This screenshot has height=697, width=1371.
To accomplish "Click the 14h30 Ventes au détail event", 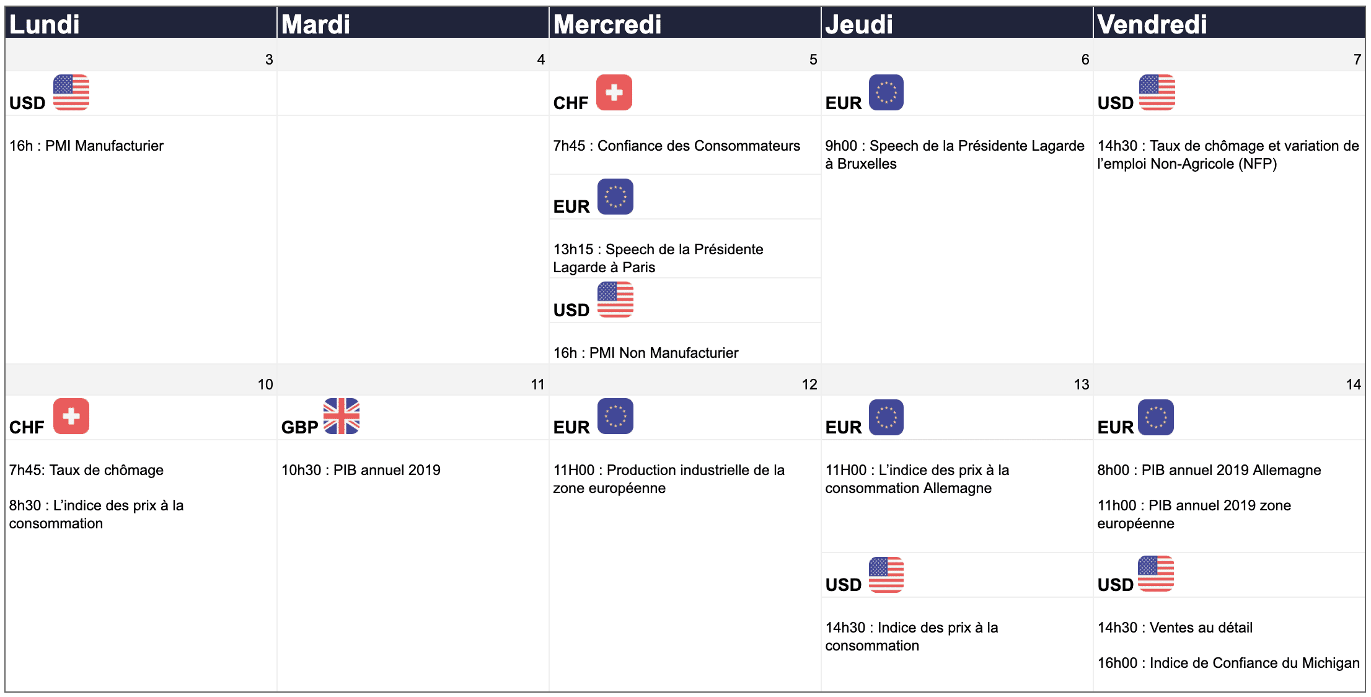I will pyautogui.click(x=1175, y=628).
